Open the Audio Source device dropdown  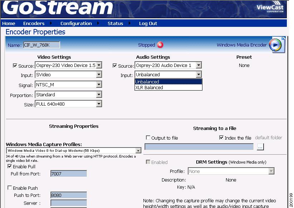[199, 65]
